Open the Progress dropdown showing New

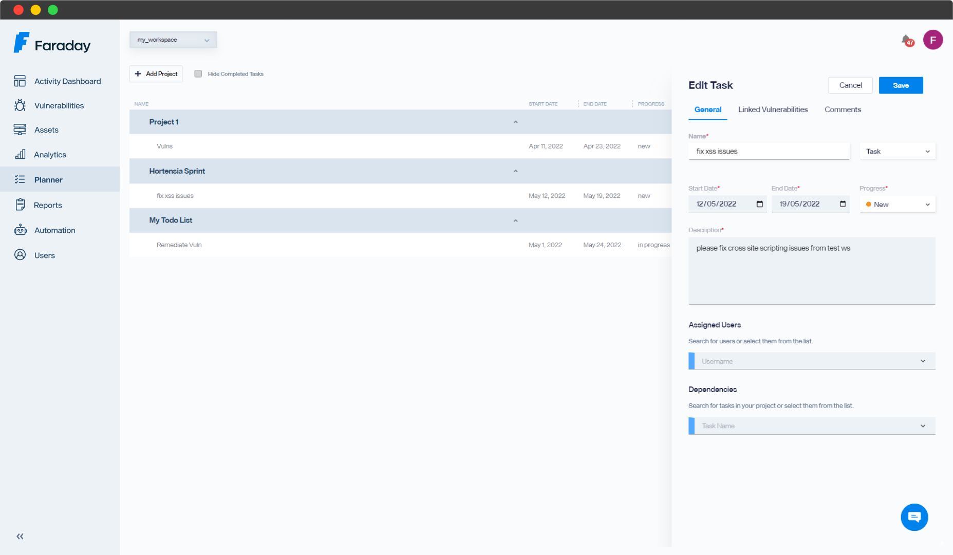(897, 205)
